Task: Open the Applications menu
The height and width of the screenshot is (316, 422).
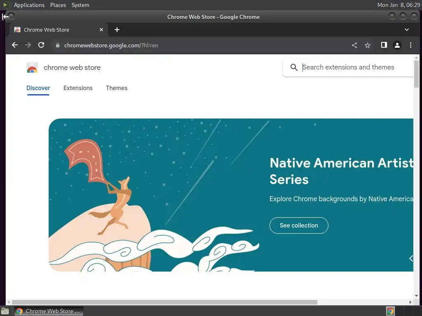Action: pos(29,5)
